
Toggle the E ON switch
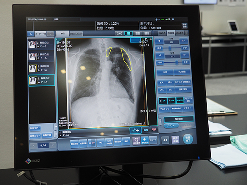point(162,100)
